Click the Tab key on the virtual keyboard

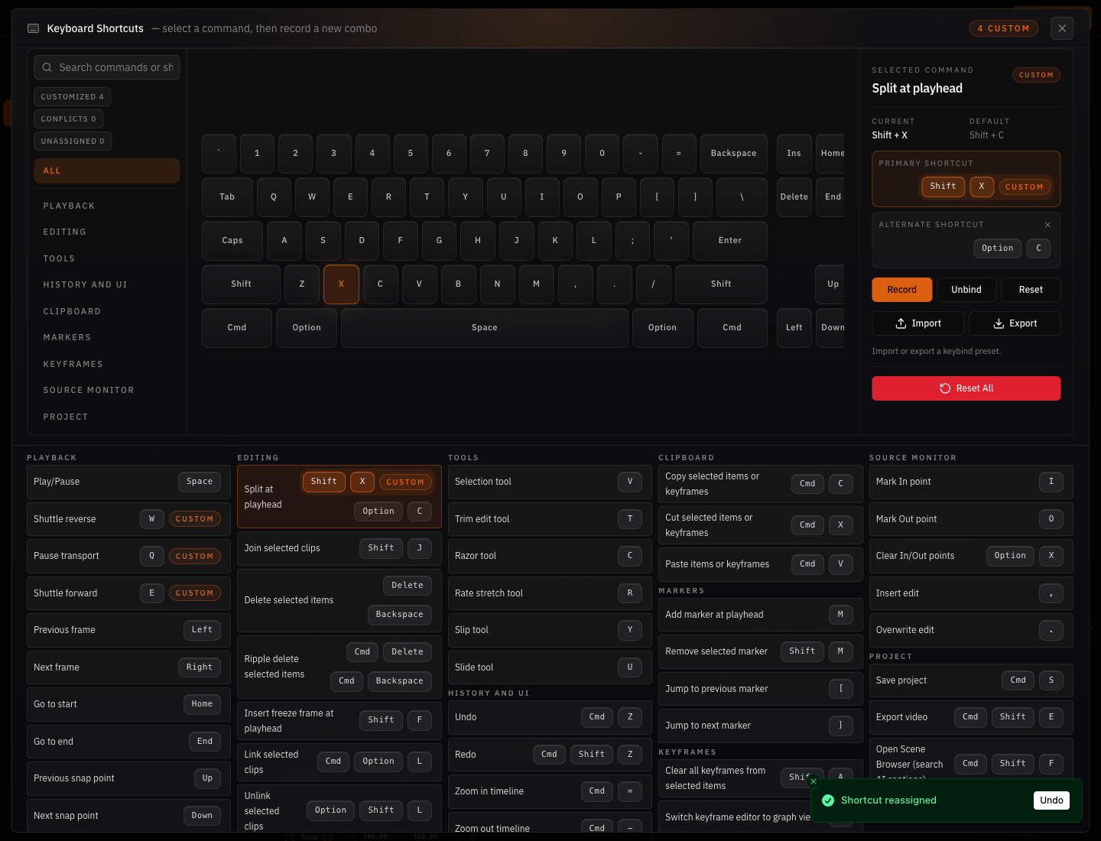227,196
